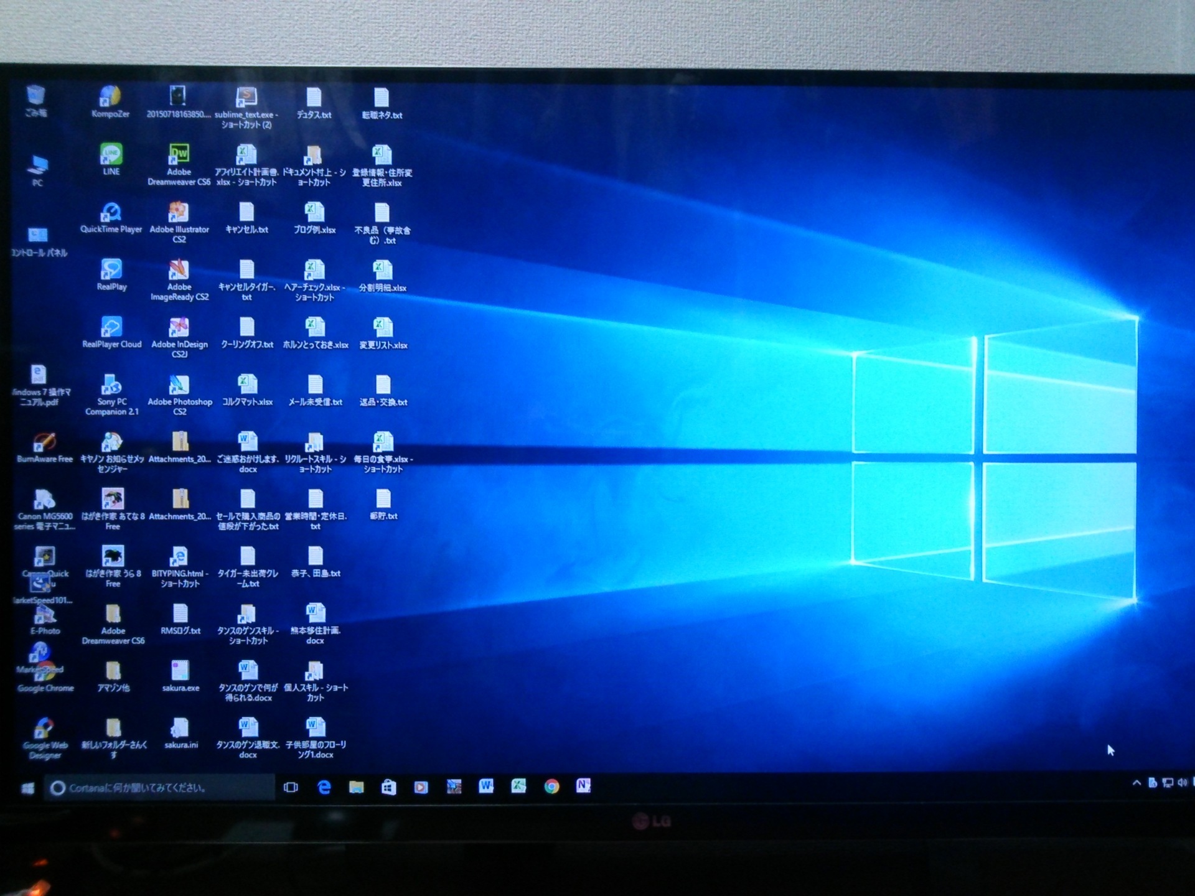Select the Adobe InDesign CS2J icon
This screenshot has width=1195, height=896.
click(179, 337)
